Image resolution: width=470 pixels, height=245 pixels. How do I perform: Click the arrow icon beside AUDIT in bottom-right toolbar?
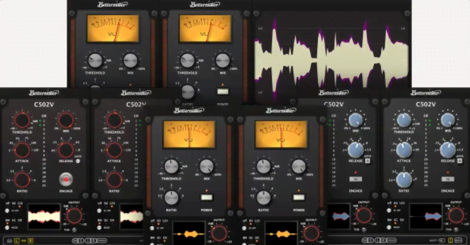coord(441,240)
